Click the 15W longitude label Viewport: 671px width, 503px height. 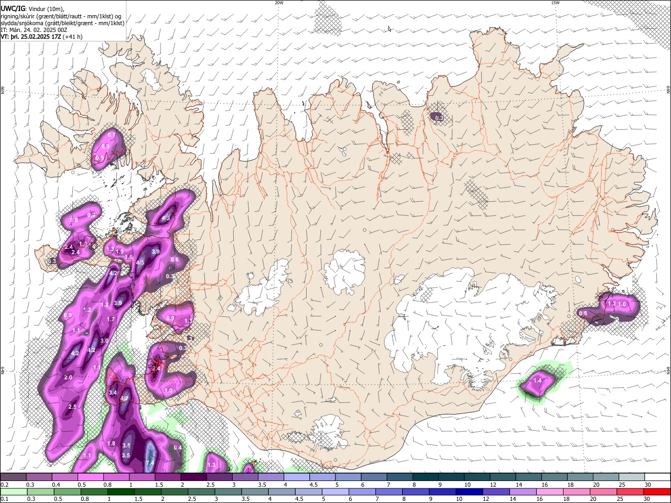tap(555, 3)
